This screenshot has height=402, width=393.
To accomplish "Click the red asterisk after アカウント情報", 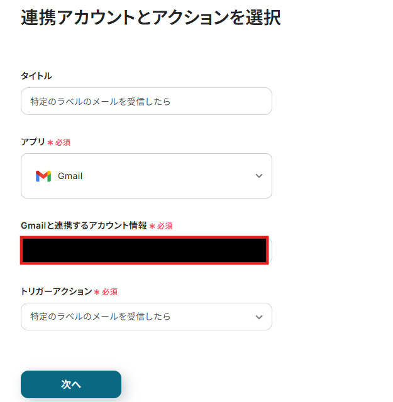I will 152,226.
